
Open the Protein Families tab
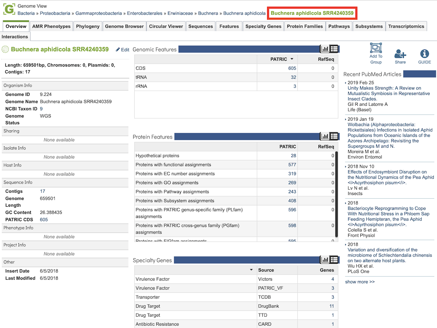point(305,26)
